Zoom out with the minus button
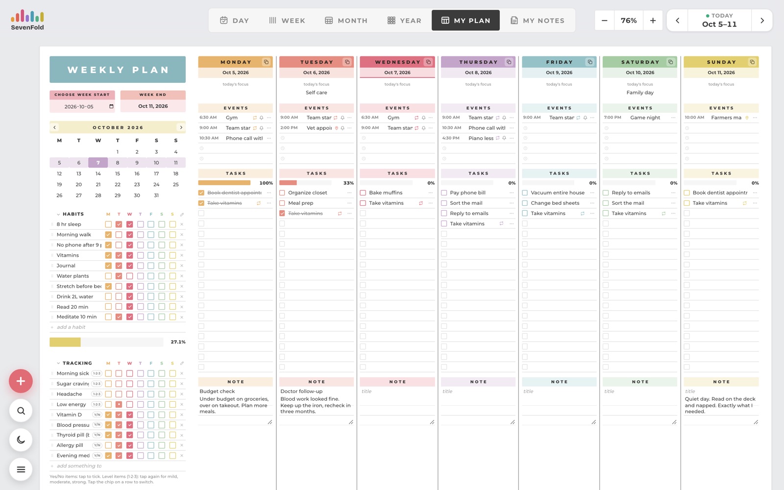Image resolution: width=784 pixels, height=490 pixels. (x=605, y=21)
